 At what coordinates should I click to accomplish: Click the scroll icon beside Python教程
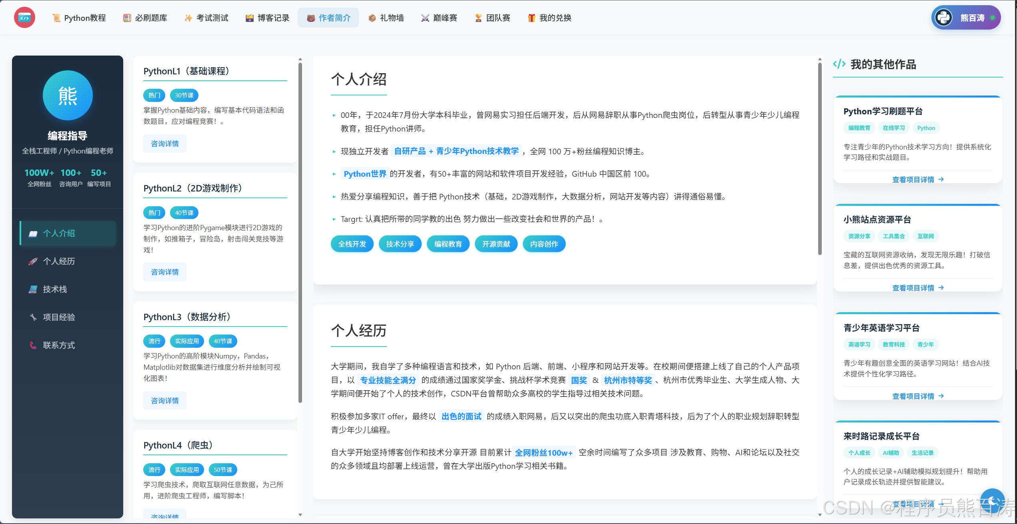[56, 18]
